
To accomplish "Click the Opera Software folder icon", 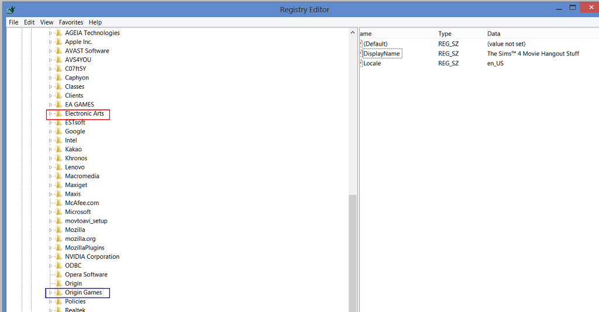I will (58, 275).
